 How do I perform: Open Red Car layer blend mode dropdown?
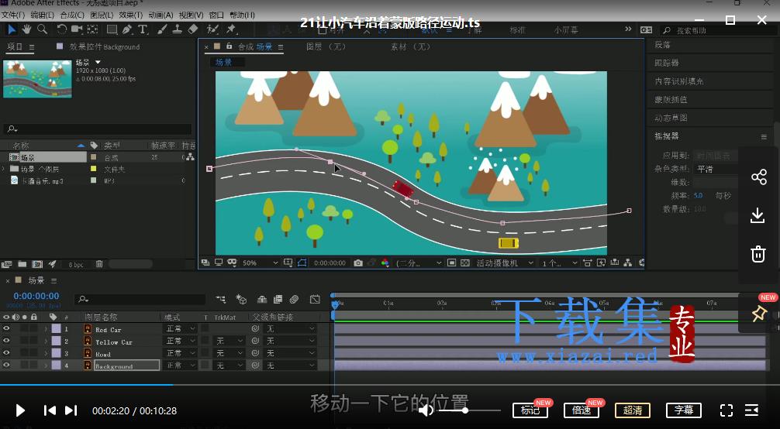click(x=180, y=328)
